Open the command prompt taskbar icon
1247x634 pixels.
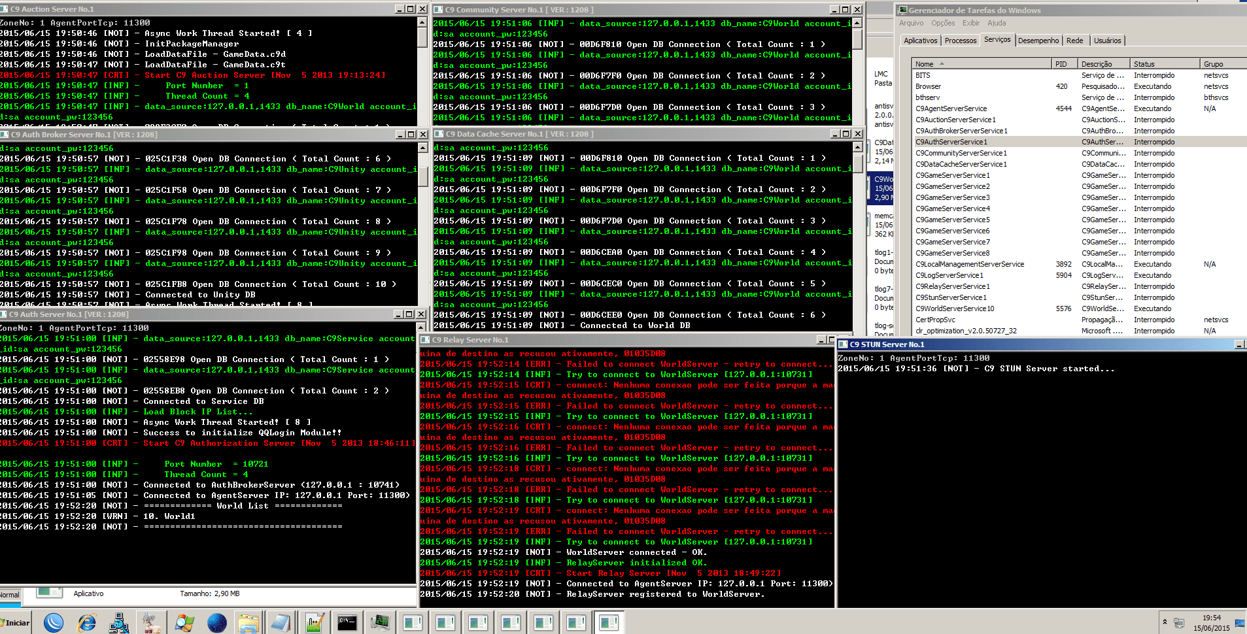pyautogui.click(x=347, y=623)
